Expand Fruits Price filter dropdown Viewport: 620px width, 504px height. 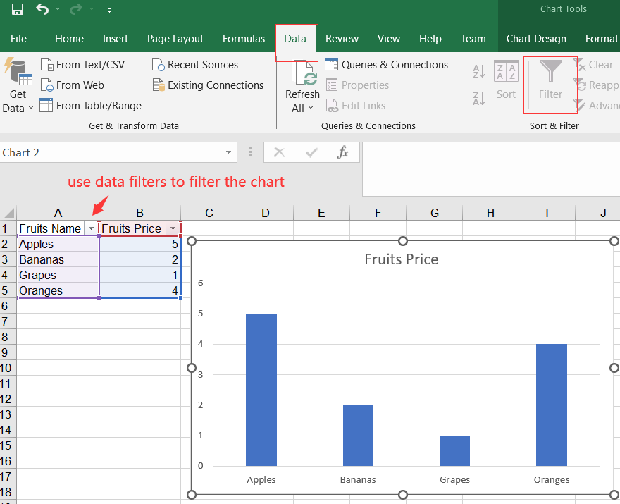(x=173, y=229)
